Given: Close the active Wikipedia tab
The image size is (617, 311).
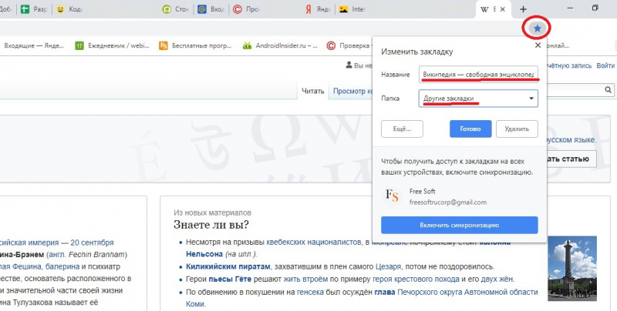Looking at the screenshot, I should [x=503, y=9].
